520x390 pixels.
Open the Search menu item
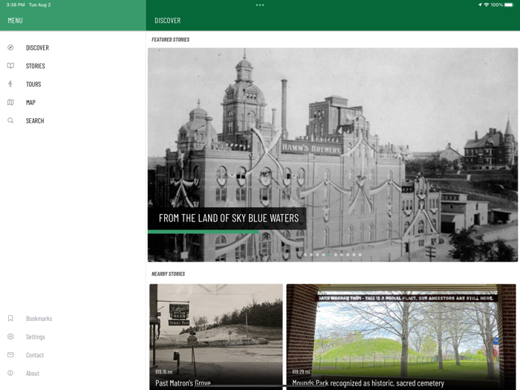click(x=35, y=120)
